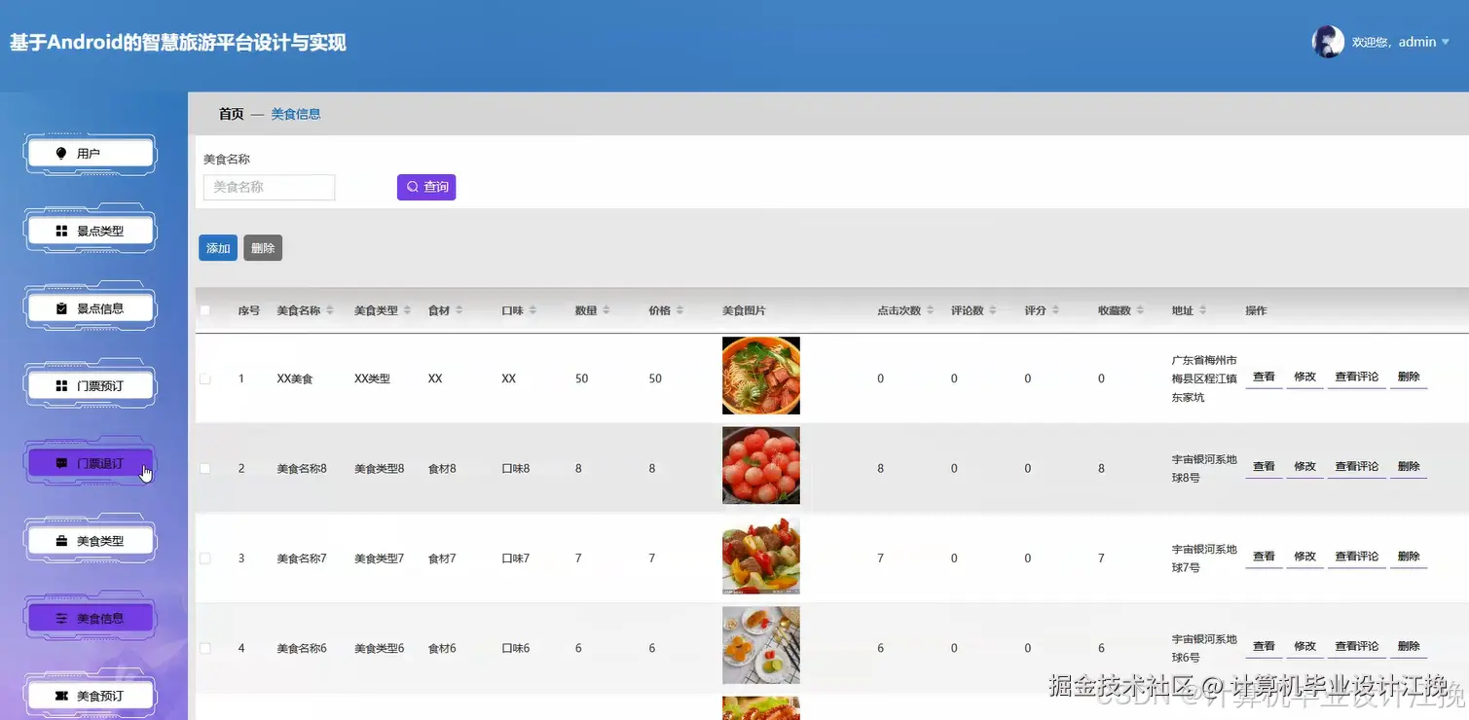The image size is (1469, 720).
Task: Open the 美食类型 menu
Action: 91,541
